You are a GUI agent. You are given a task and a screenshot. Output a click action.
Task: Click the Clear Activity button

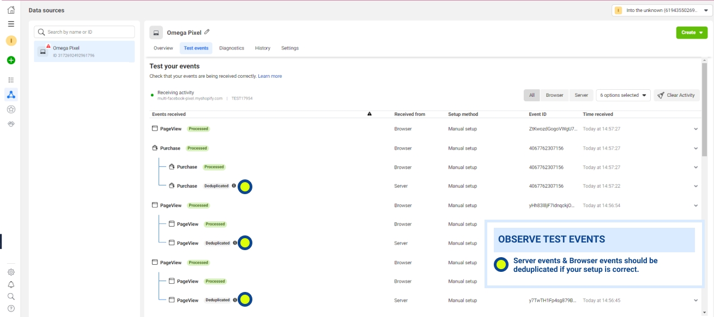click(x=676, y=95)
